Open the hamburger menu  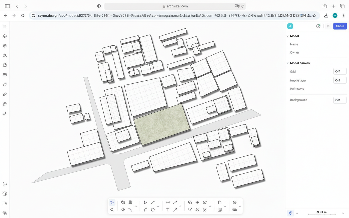(5, 26)
